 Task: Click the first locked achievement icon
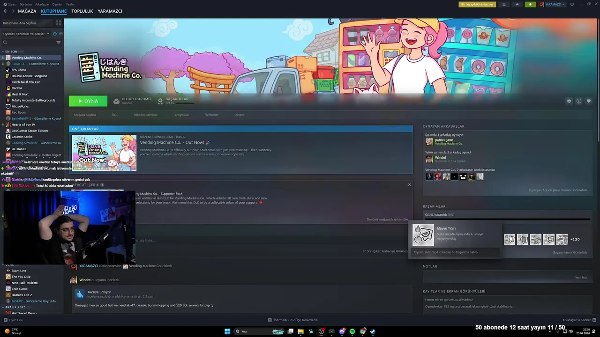tap(510, 239)
